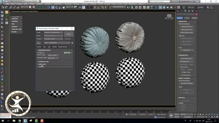Switch to the V-Ray tab in Render Setup
Viewport: 219px width, 123px height.
pos(44,47)
